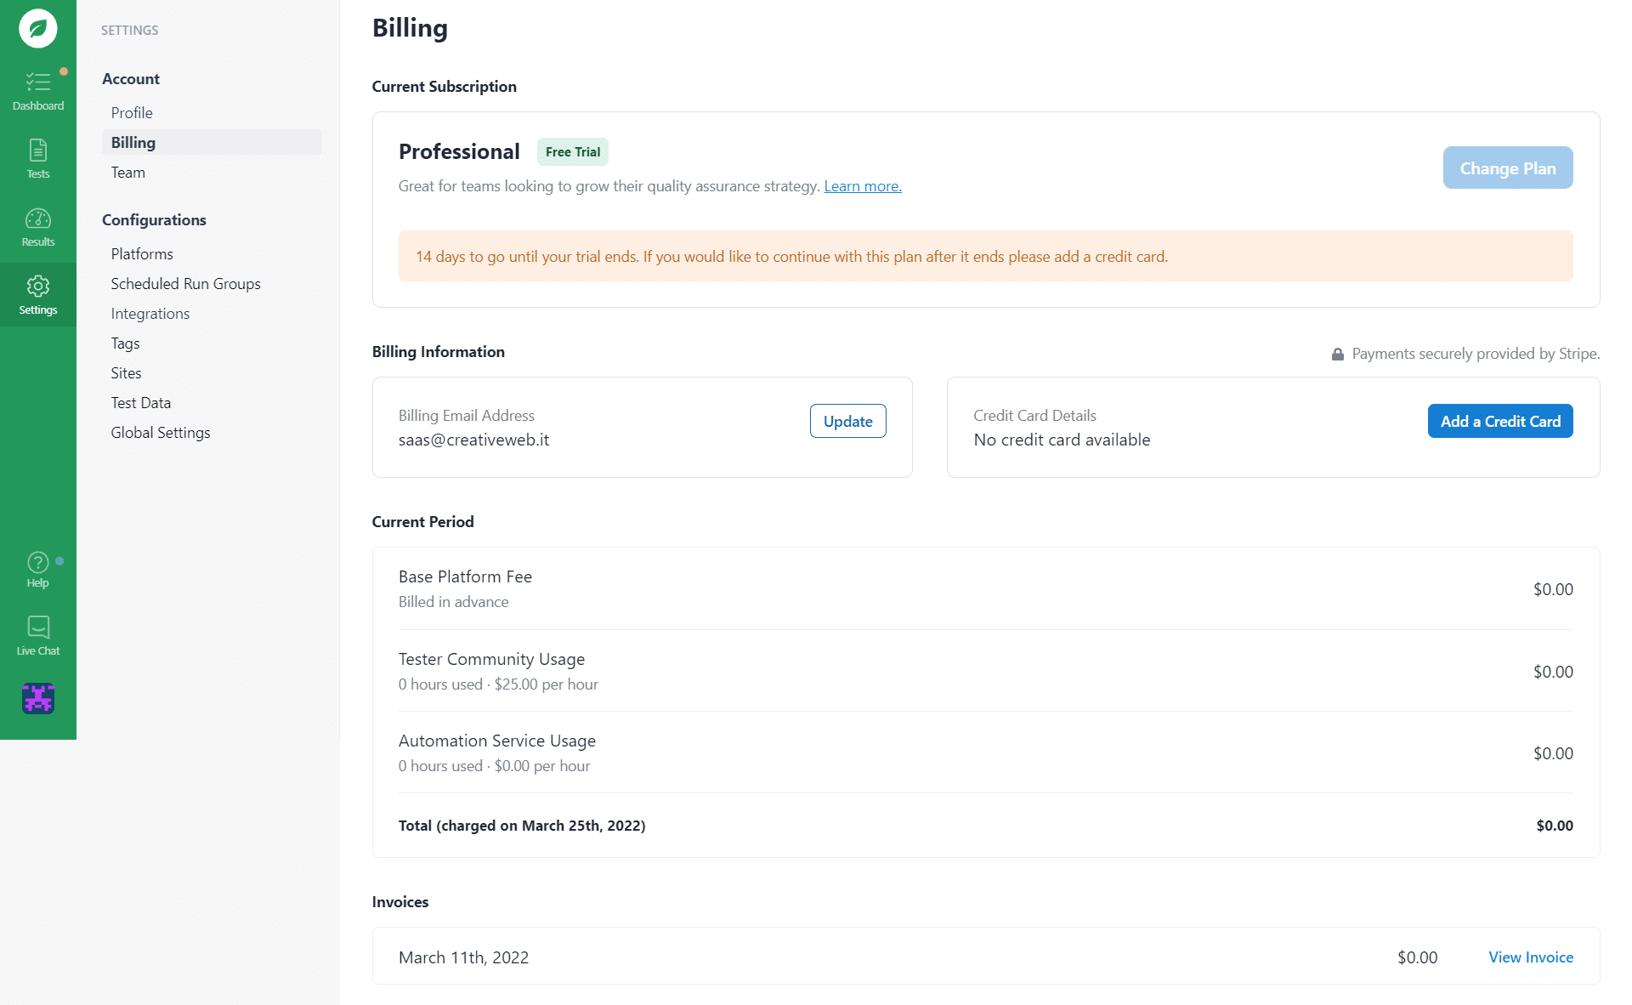This screenshot has height=1005, width=1632.
Task: Click the green leaf logo icon
Action: [x=38, y=28]
